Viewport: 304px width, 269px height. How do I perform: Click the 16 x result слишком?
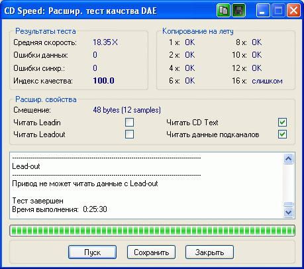pyautogui.click(x=267, y=81)
